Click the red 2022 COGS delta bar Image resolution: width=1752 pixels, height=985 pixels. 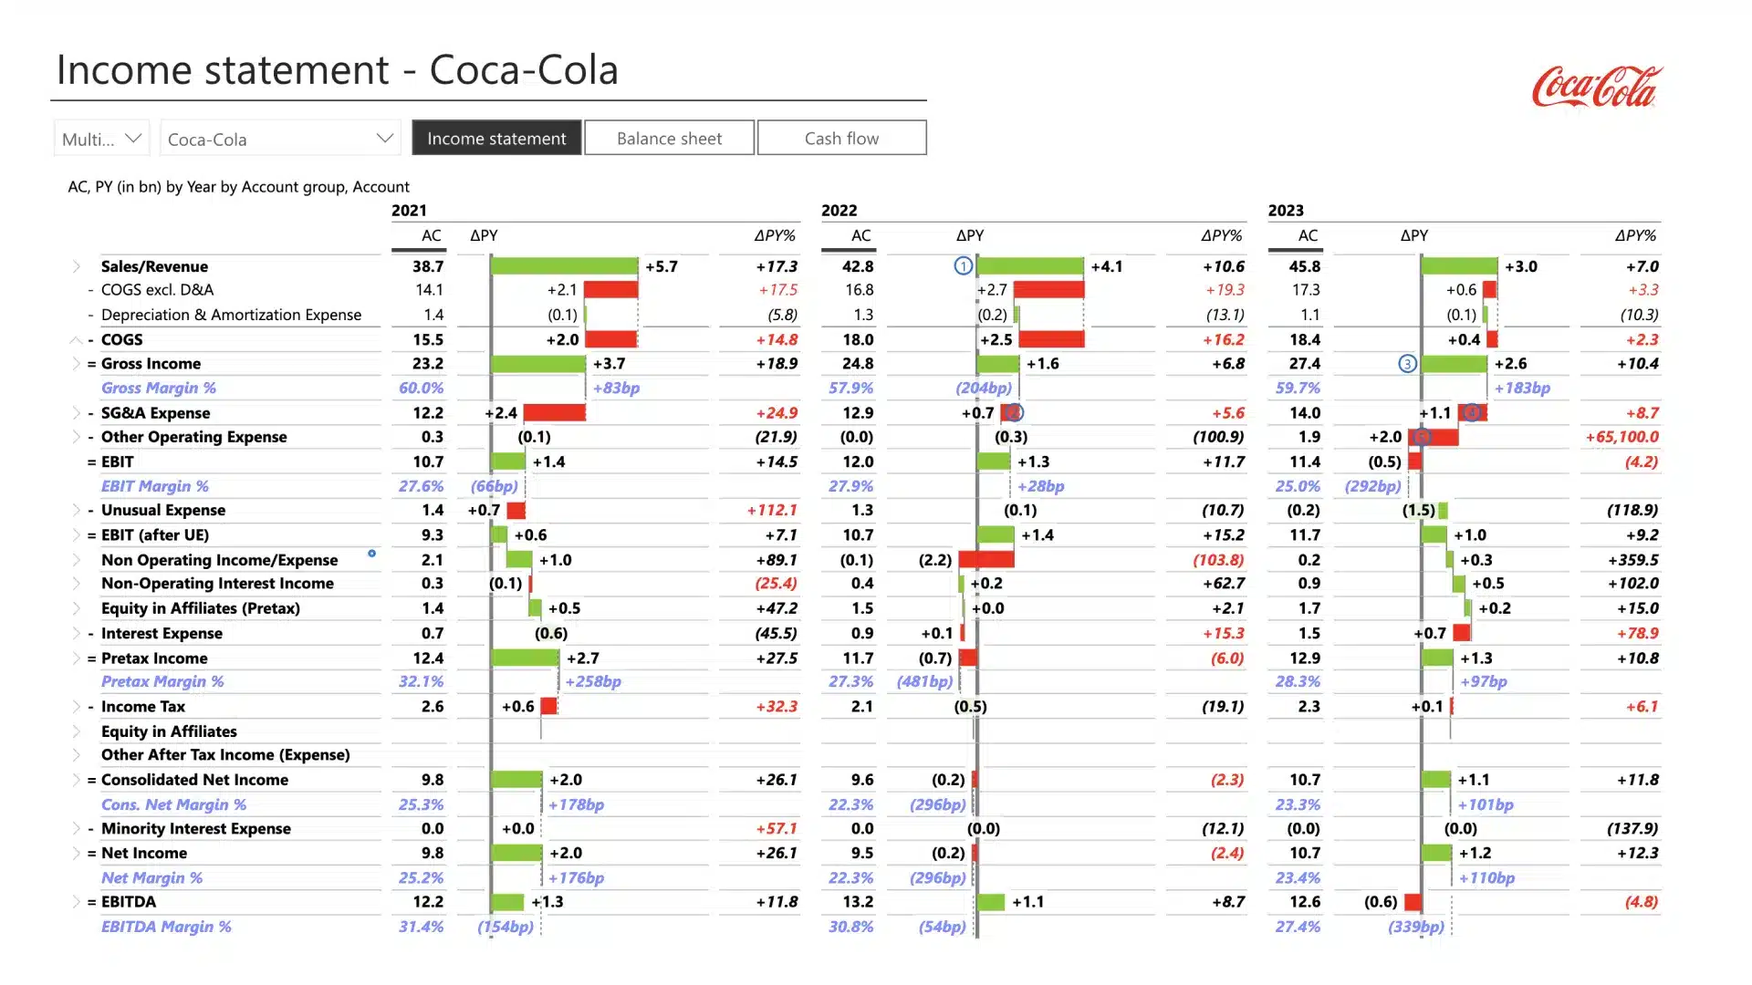coord(1049,339)
